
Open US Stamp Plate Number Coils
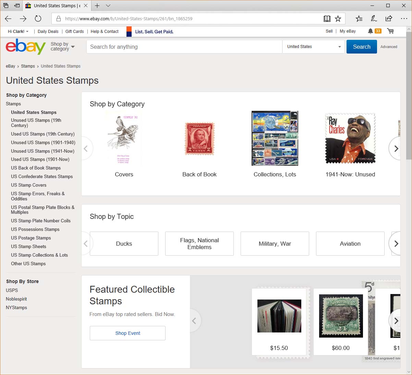pyautogui.click(x=40, y=221)
